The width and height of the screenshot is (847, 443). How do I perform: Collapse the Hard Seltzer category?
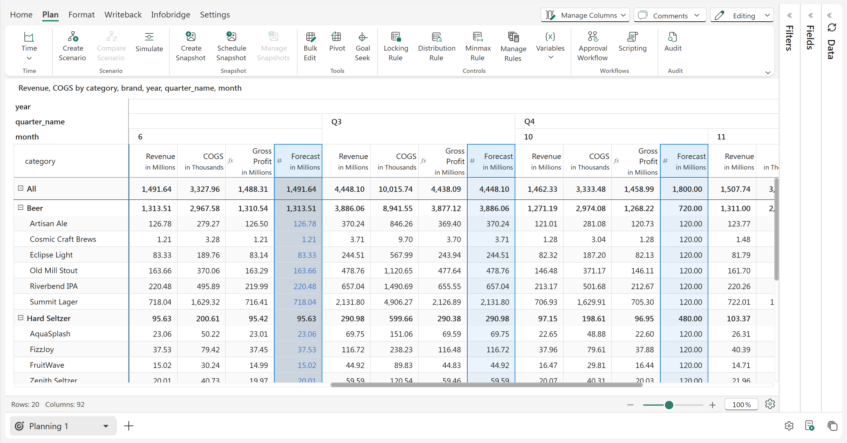click(x=21, y=317)
